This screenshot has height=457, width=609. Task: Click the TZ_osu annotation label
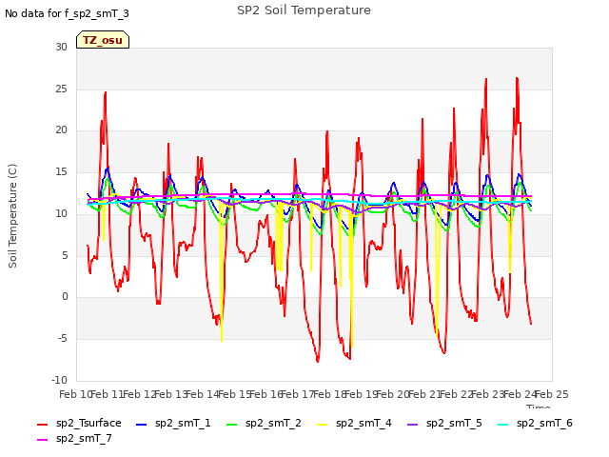(x=103, y=40)
